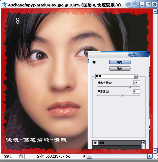The width and height of the screenshot is (158, 162).
Task: Click effect layer list scroll up arrow
Action: tap(143, 142)
